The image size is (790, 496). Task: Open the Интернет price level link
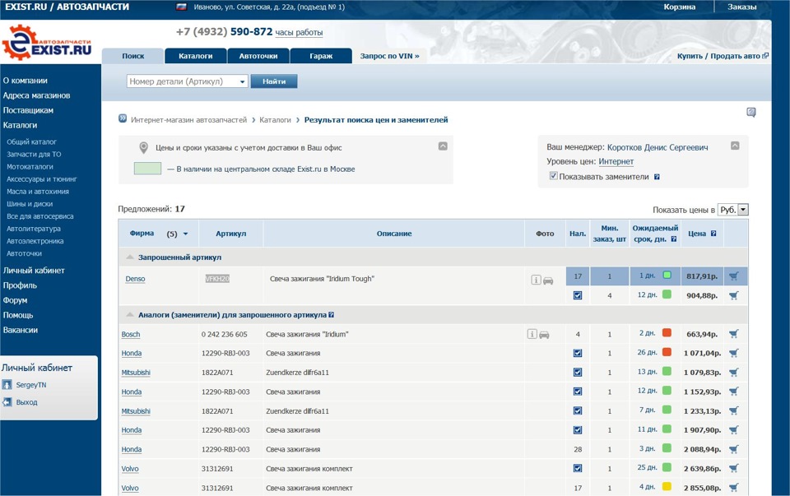[x=616, y=162]
